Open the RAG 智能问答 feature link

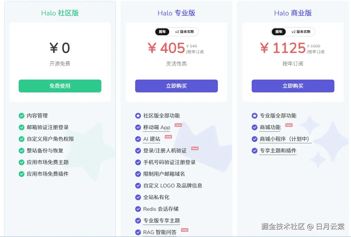coord(160,232)
